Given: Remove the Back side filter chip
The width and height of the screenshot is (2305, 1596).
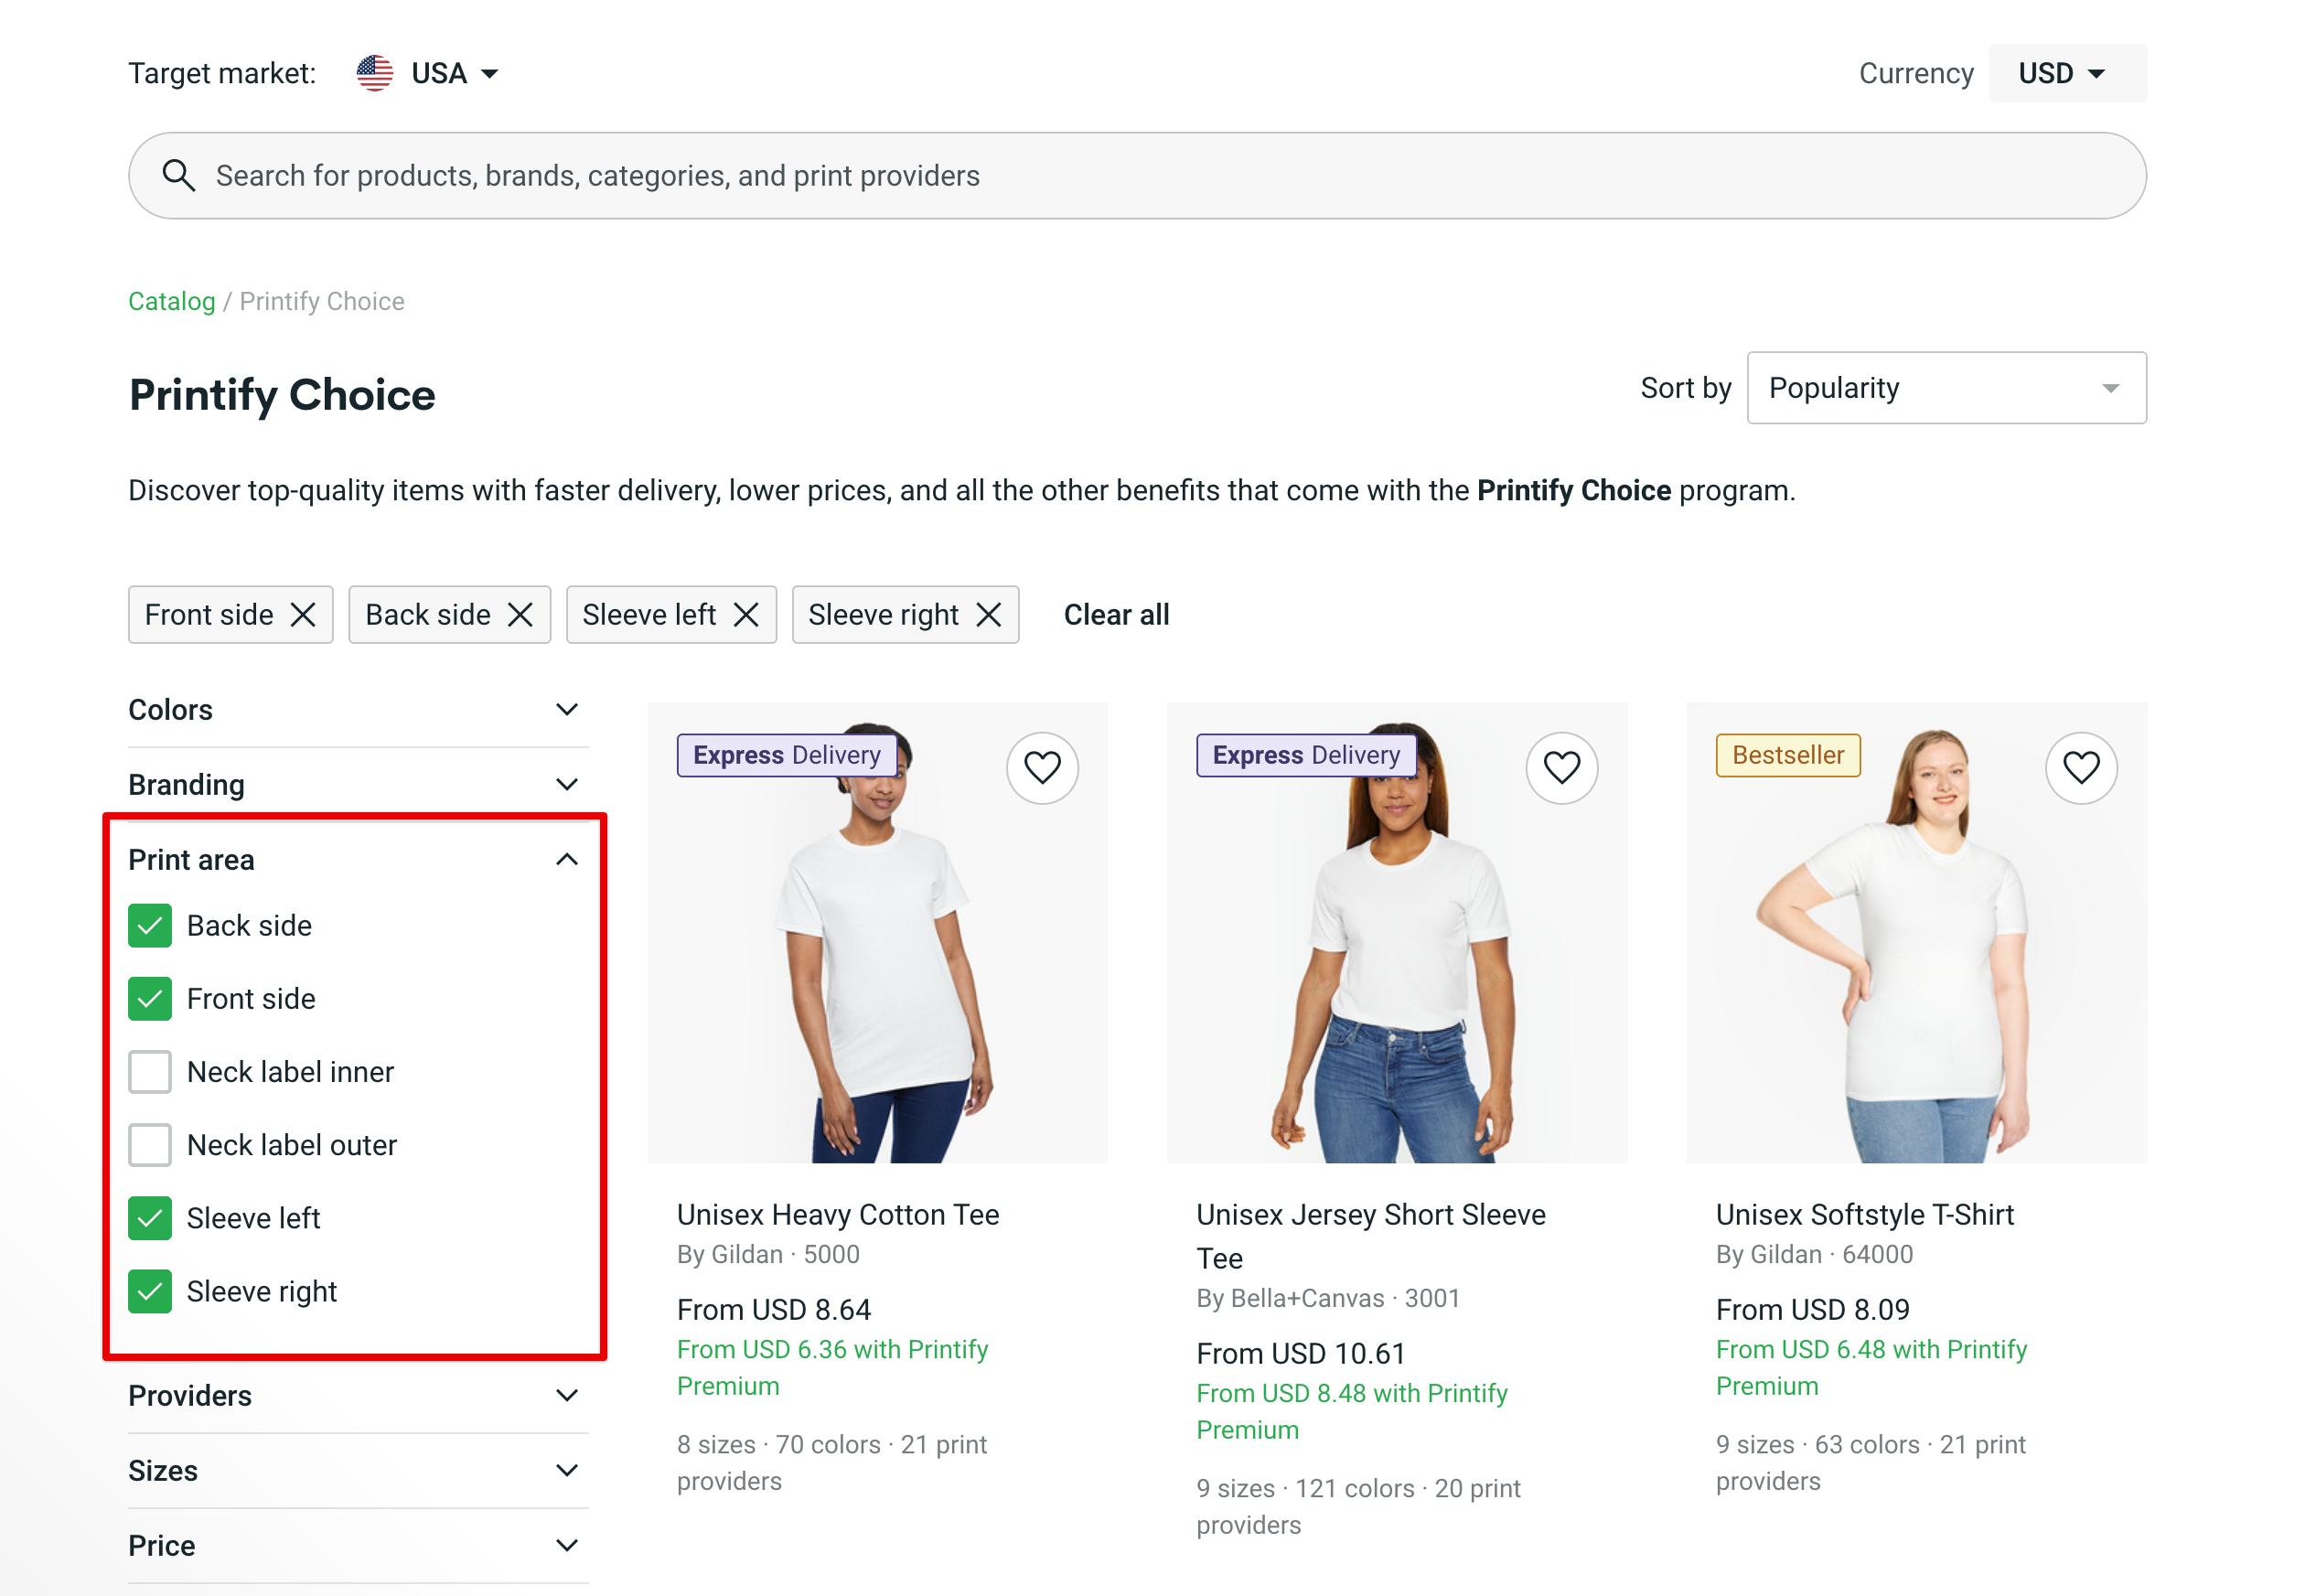Looking at the screenshot, I should point(520,615).
